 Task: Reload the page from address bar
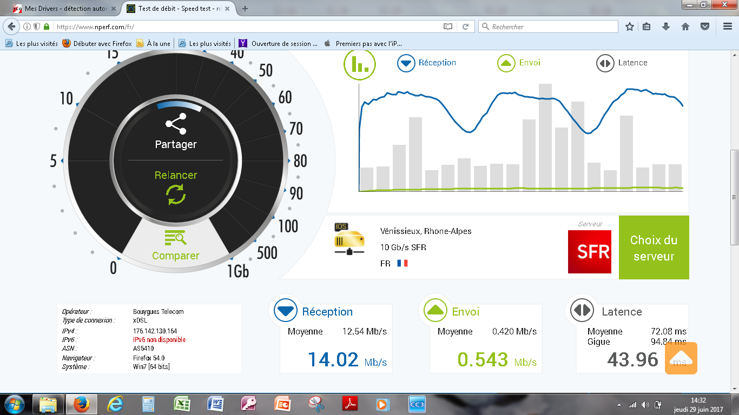click(x=465, y=26)
